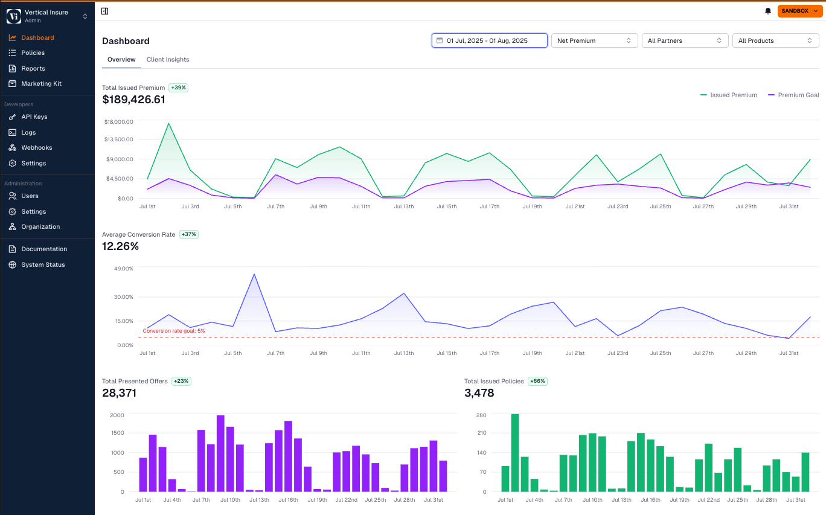Open the Reports section
826x515 pixels.
click(33, 69)
